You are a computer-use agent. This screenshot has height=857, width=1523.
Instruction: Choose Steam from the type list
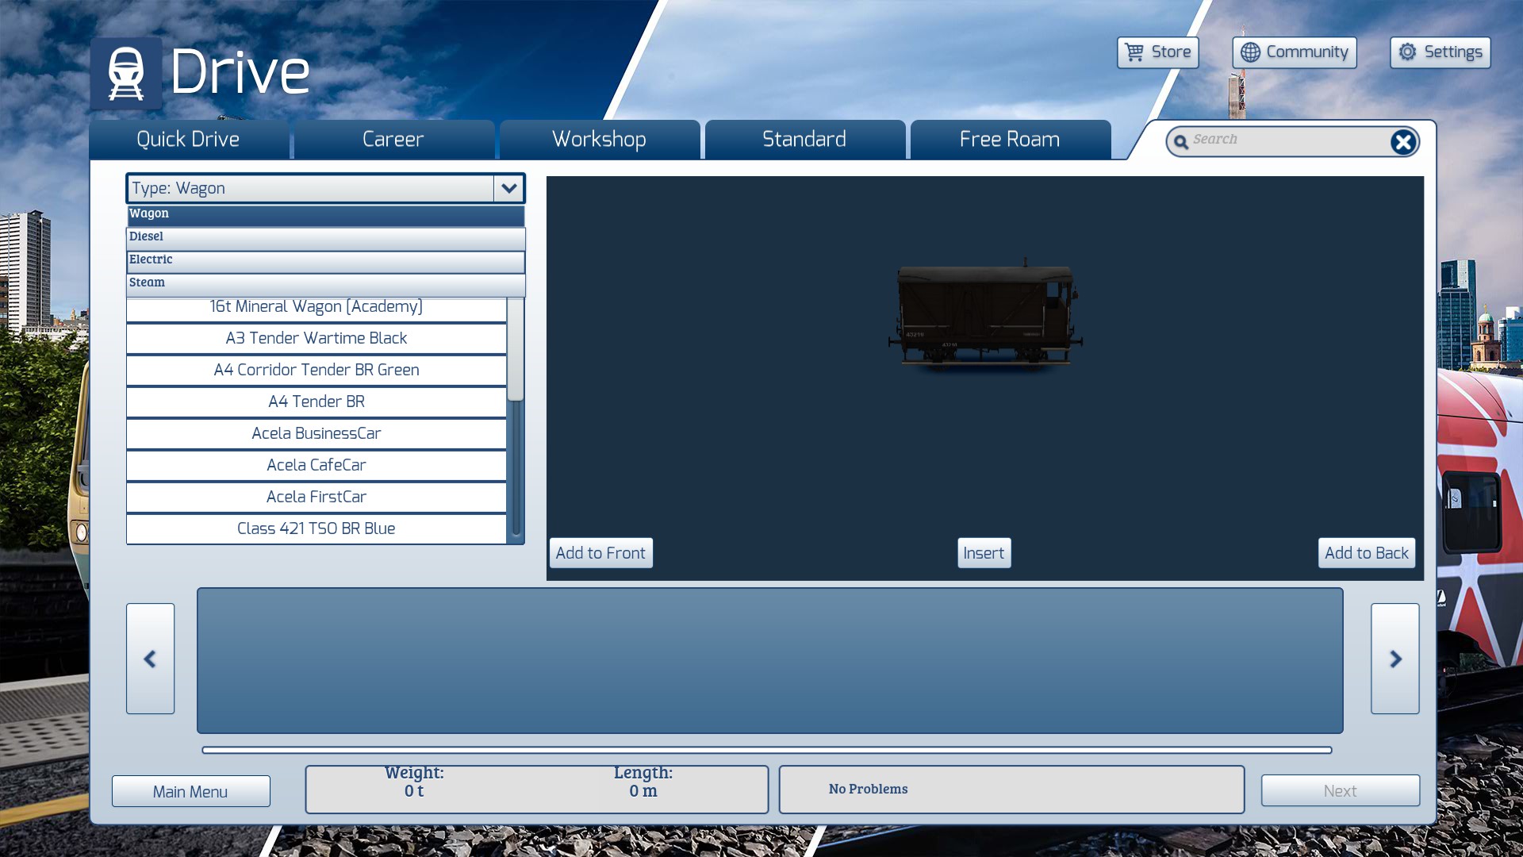pyautogui.click(x=325, y=282)
